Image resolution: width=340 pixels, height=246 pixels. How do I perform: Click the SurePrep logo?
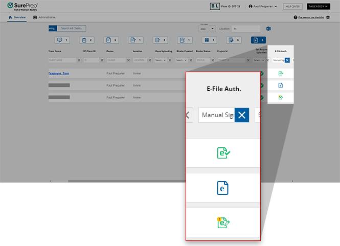pos(22,7)
